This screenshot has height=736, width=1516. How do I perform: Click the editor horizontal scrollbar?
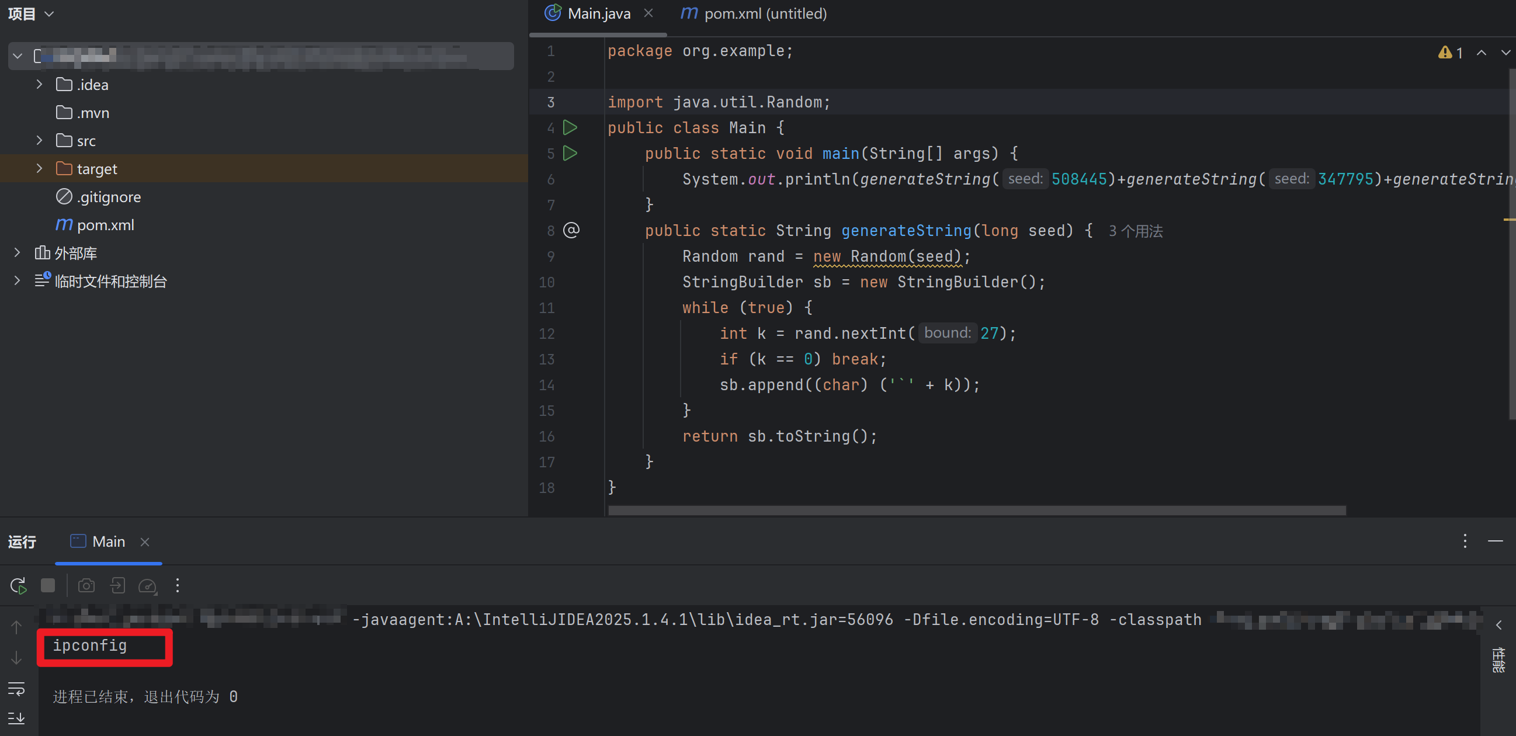point(976,510)
